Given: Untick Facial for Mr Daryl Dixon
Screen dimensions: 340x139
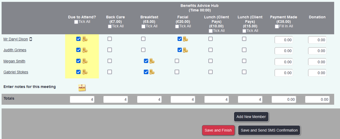Looking at the screenshot, I should [180, 39].
